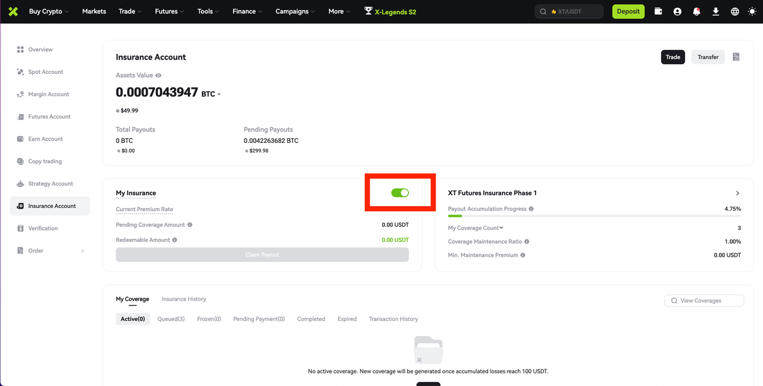
Task: Click the XT/USDT search field
Action: 569,11
